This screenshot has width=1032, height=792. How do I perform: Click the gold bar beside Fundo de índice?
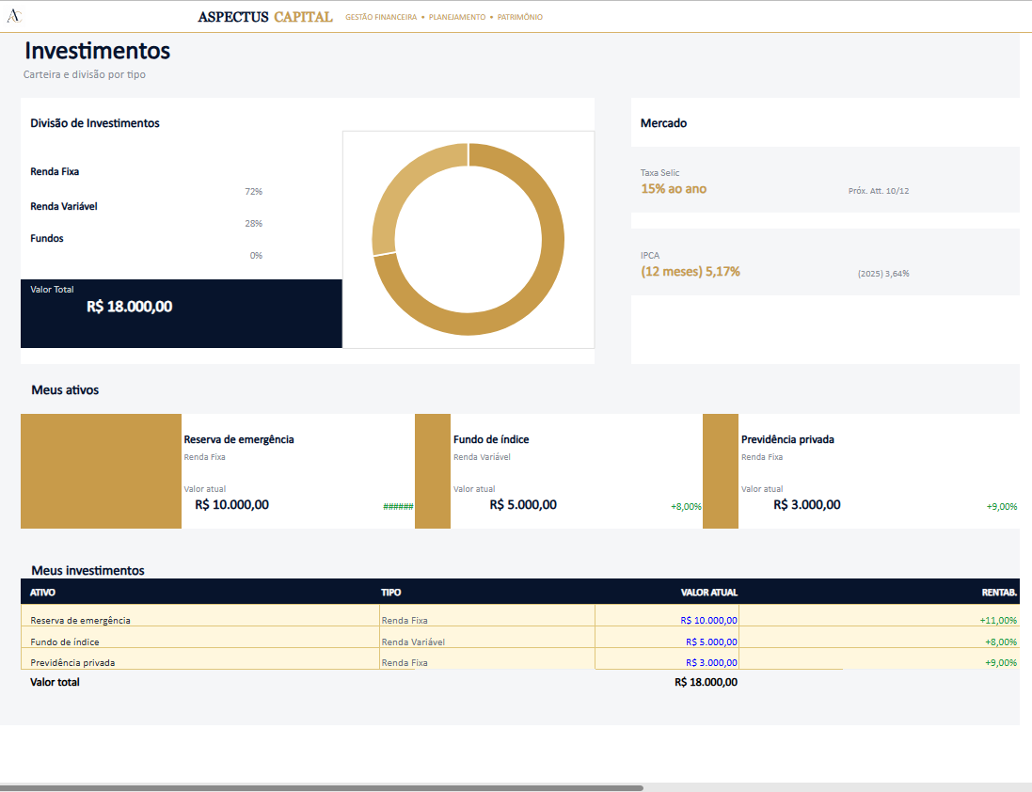433,471
